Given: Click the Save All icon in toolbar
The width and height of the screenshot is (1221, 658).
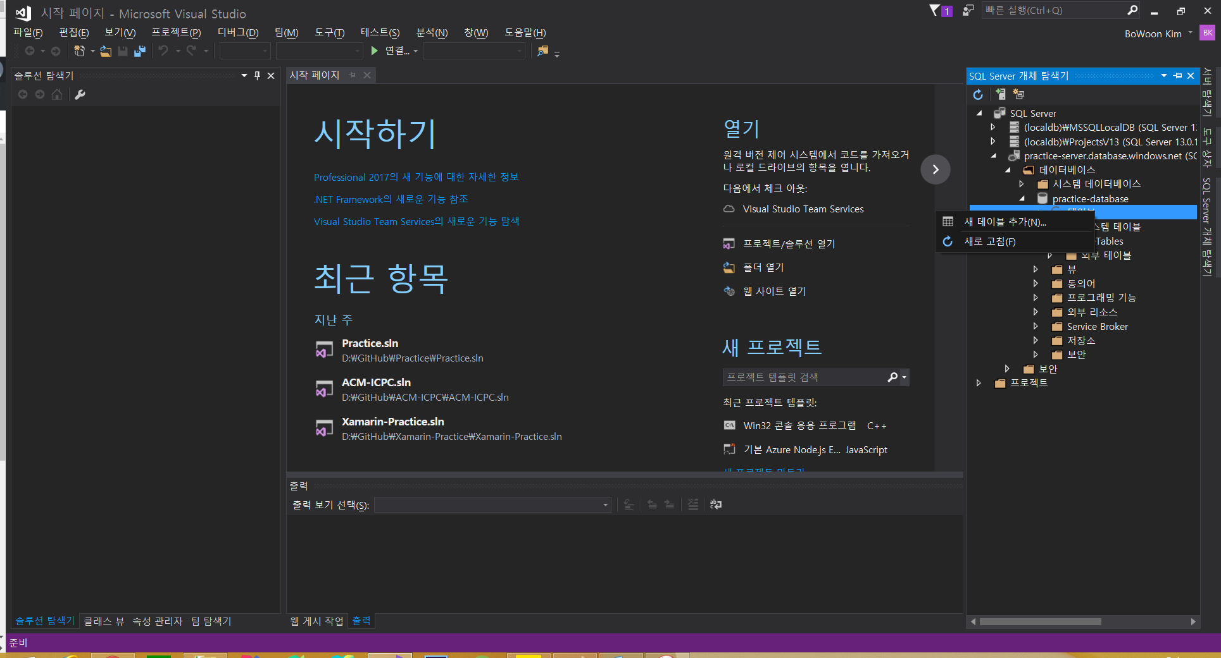Looking at the screenshot, I should click(x=140, y=51).
